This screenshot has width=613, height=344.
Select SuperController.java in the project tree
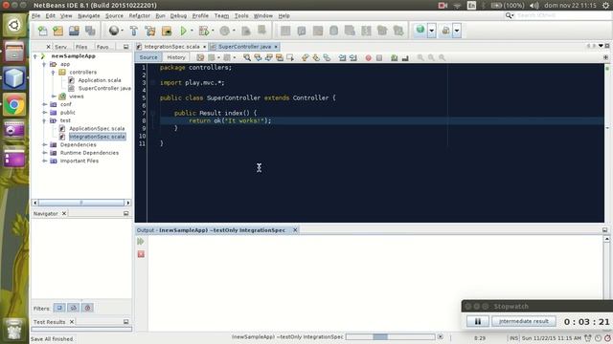(x=104, y=89)
